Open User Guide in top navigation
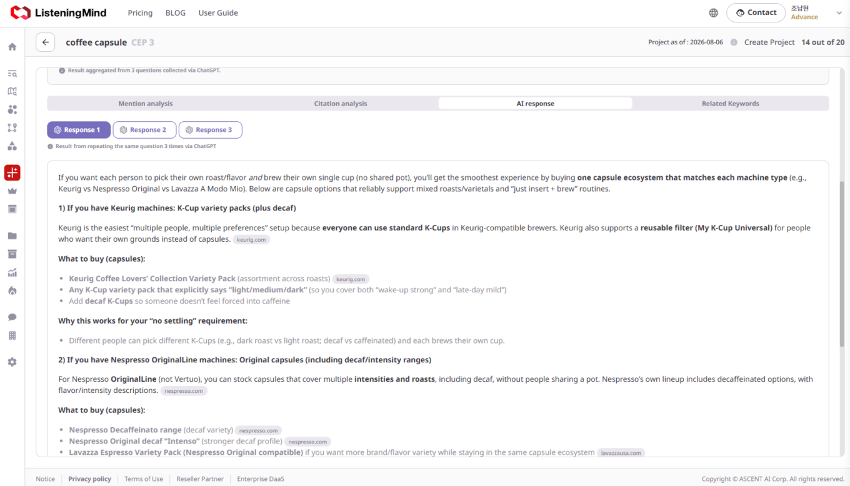This screenshot has height=486, width=850. click(x=218, y=12)
